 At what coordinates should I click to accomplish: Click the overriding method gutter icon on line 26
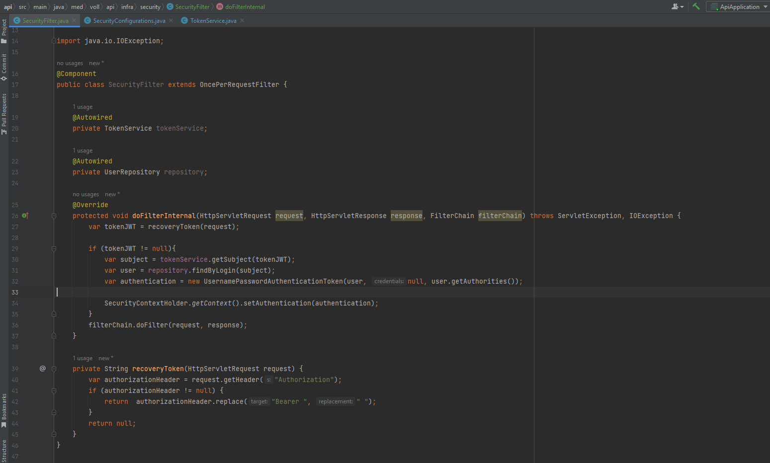coord(25,216)
